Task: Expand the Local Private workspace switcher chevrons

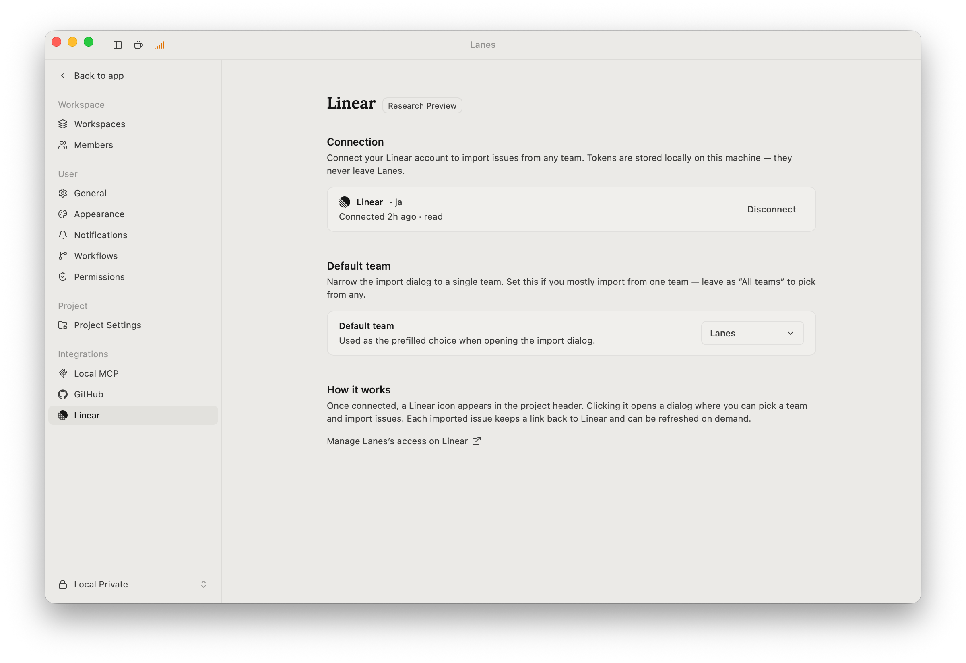Action: [204, 585]
